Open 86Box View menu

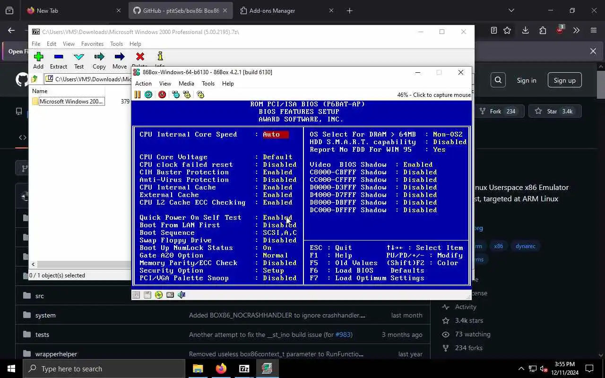pos(165,84)
